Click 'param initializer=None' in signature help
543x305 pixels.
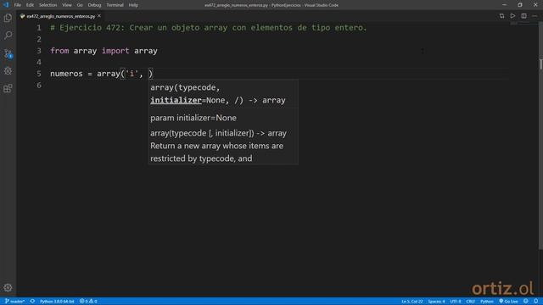point(193,118)
